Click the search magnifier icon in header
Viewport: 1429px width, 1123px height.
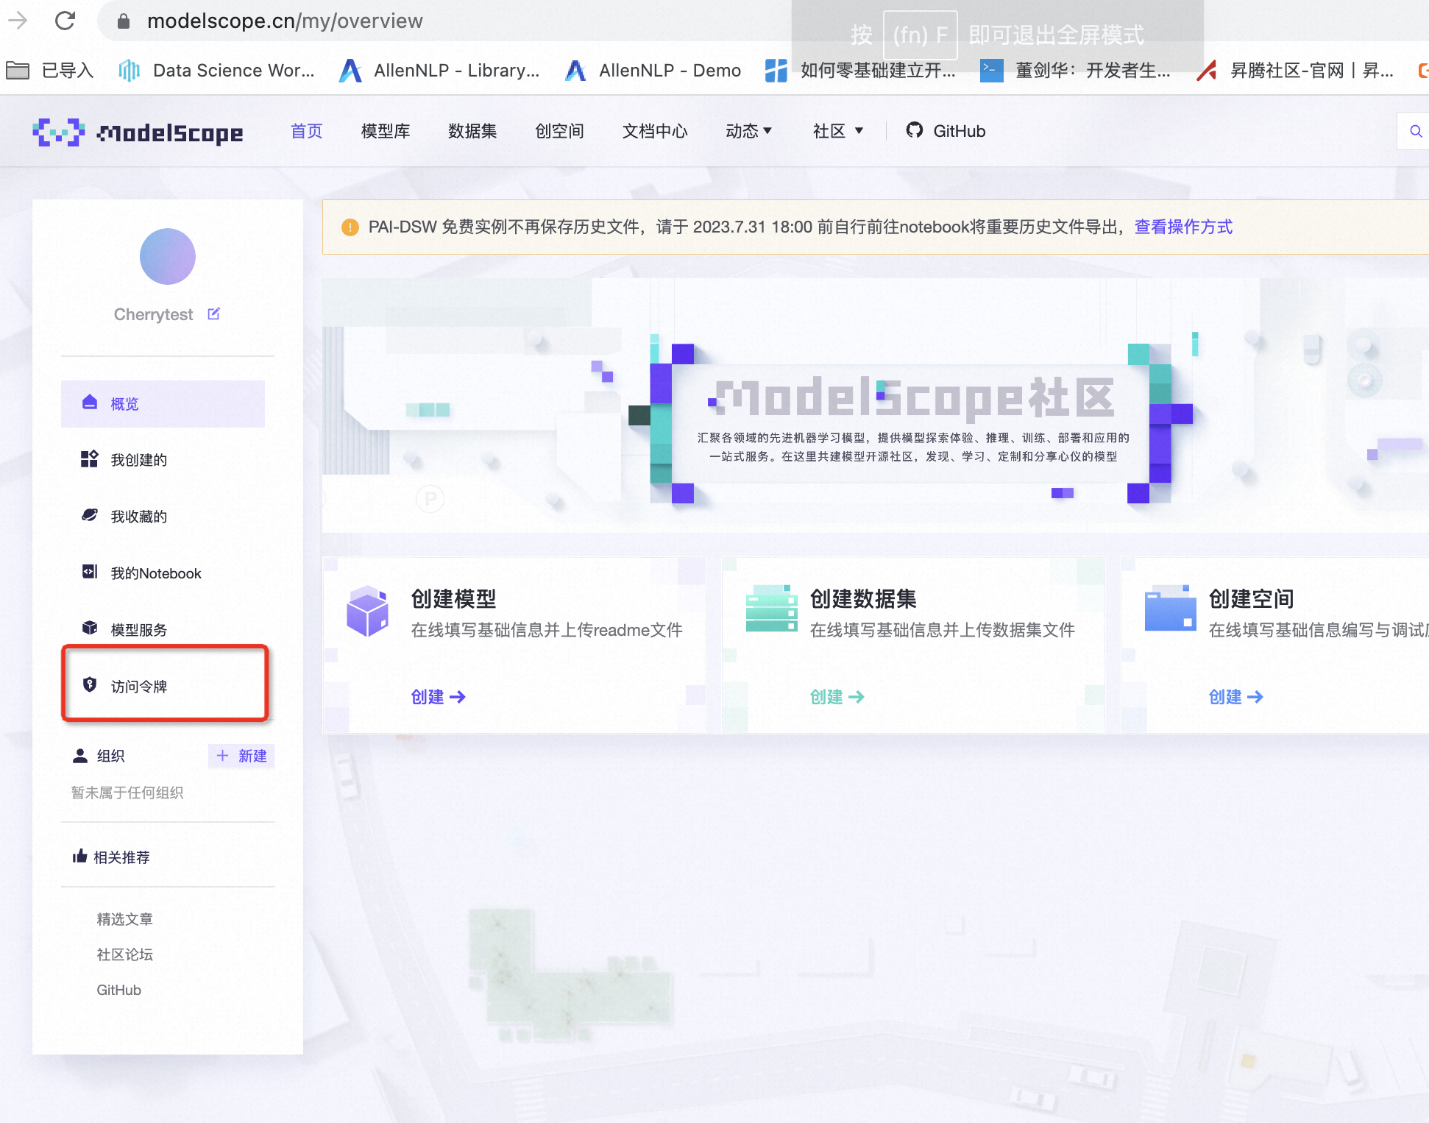pos(1415,131)
